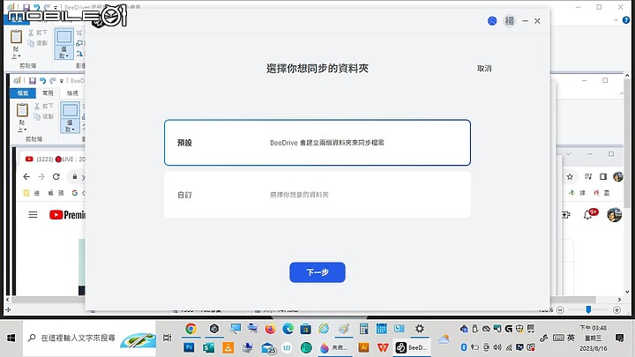This screenshot has width=635, height=357.
Task: Click the blue BeeDrive status icon in dialog header
Action: click(x=492, y=21)
